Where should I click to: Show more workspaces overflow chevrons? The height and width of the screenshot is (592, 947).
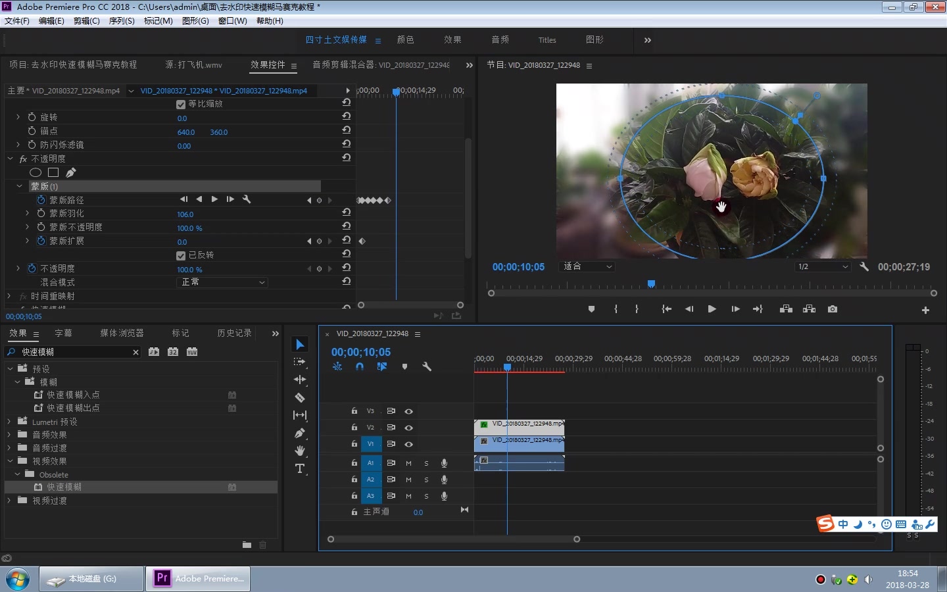[648, 40]
